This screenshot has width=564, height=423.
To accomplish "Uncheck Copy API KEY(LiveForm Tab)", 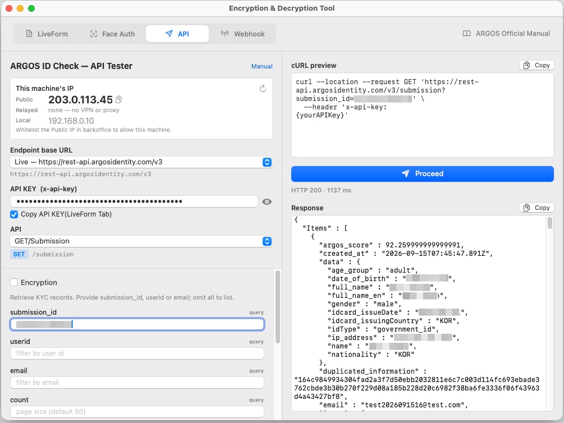I will click(x=14, y=214).
